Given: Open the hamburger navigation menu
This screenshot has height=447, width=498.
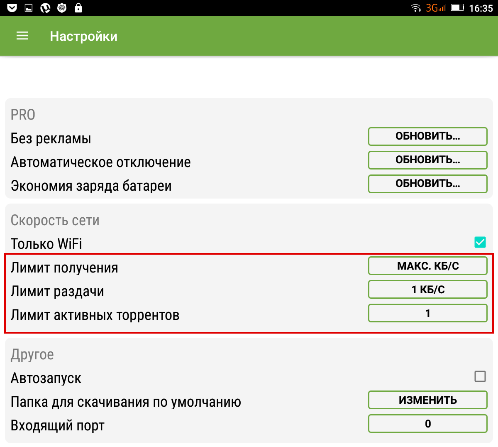Looking at the screenshot, I should tap(22, 36).
